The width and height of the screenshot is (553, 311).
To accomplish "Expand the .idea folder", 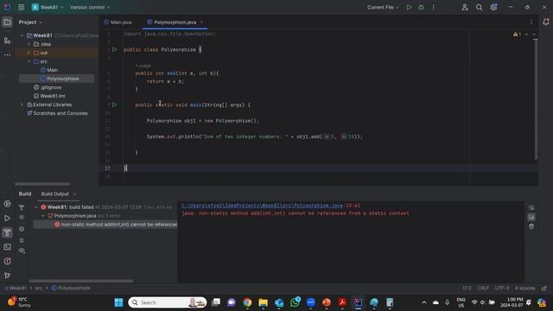I will pyautogui.click(x=29, y=44).
